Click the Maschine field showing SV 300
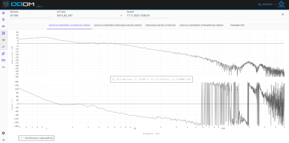The width and height of the screenshot is (289, 143). pos(31,15)
